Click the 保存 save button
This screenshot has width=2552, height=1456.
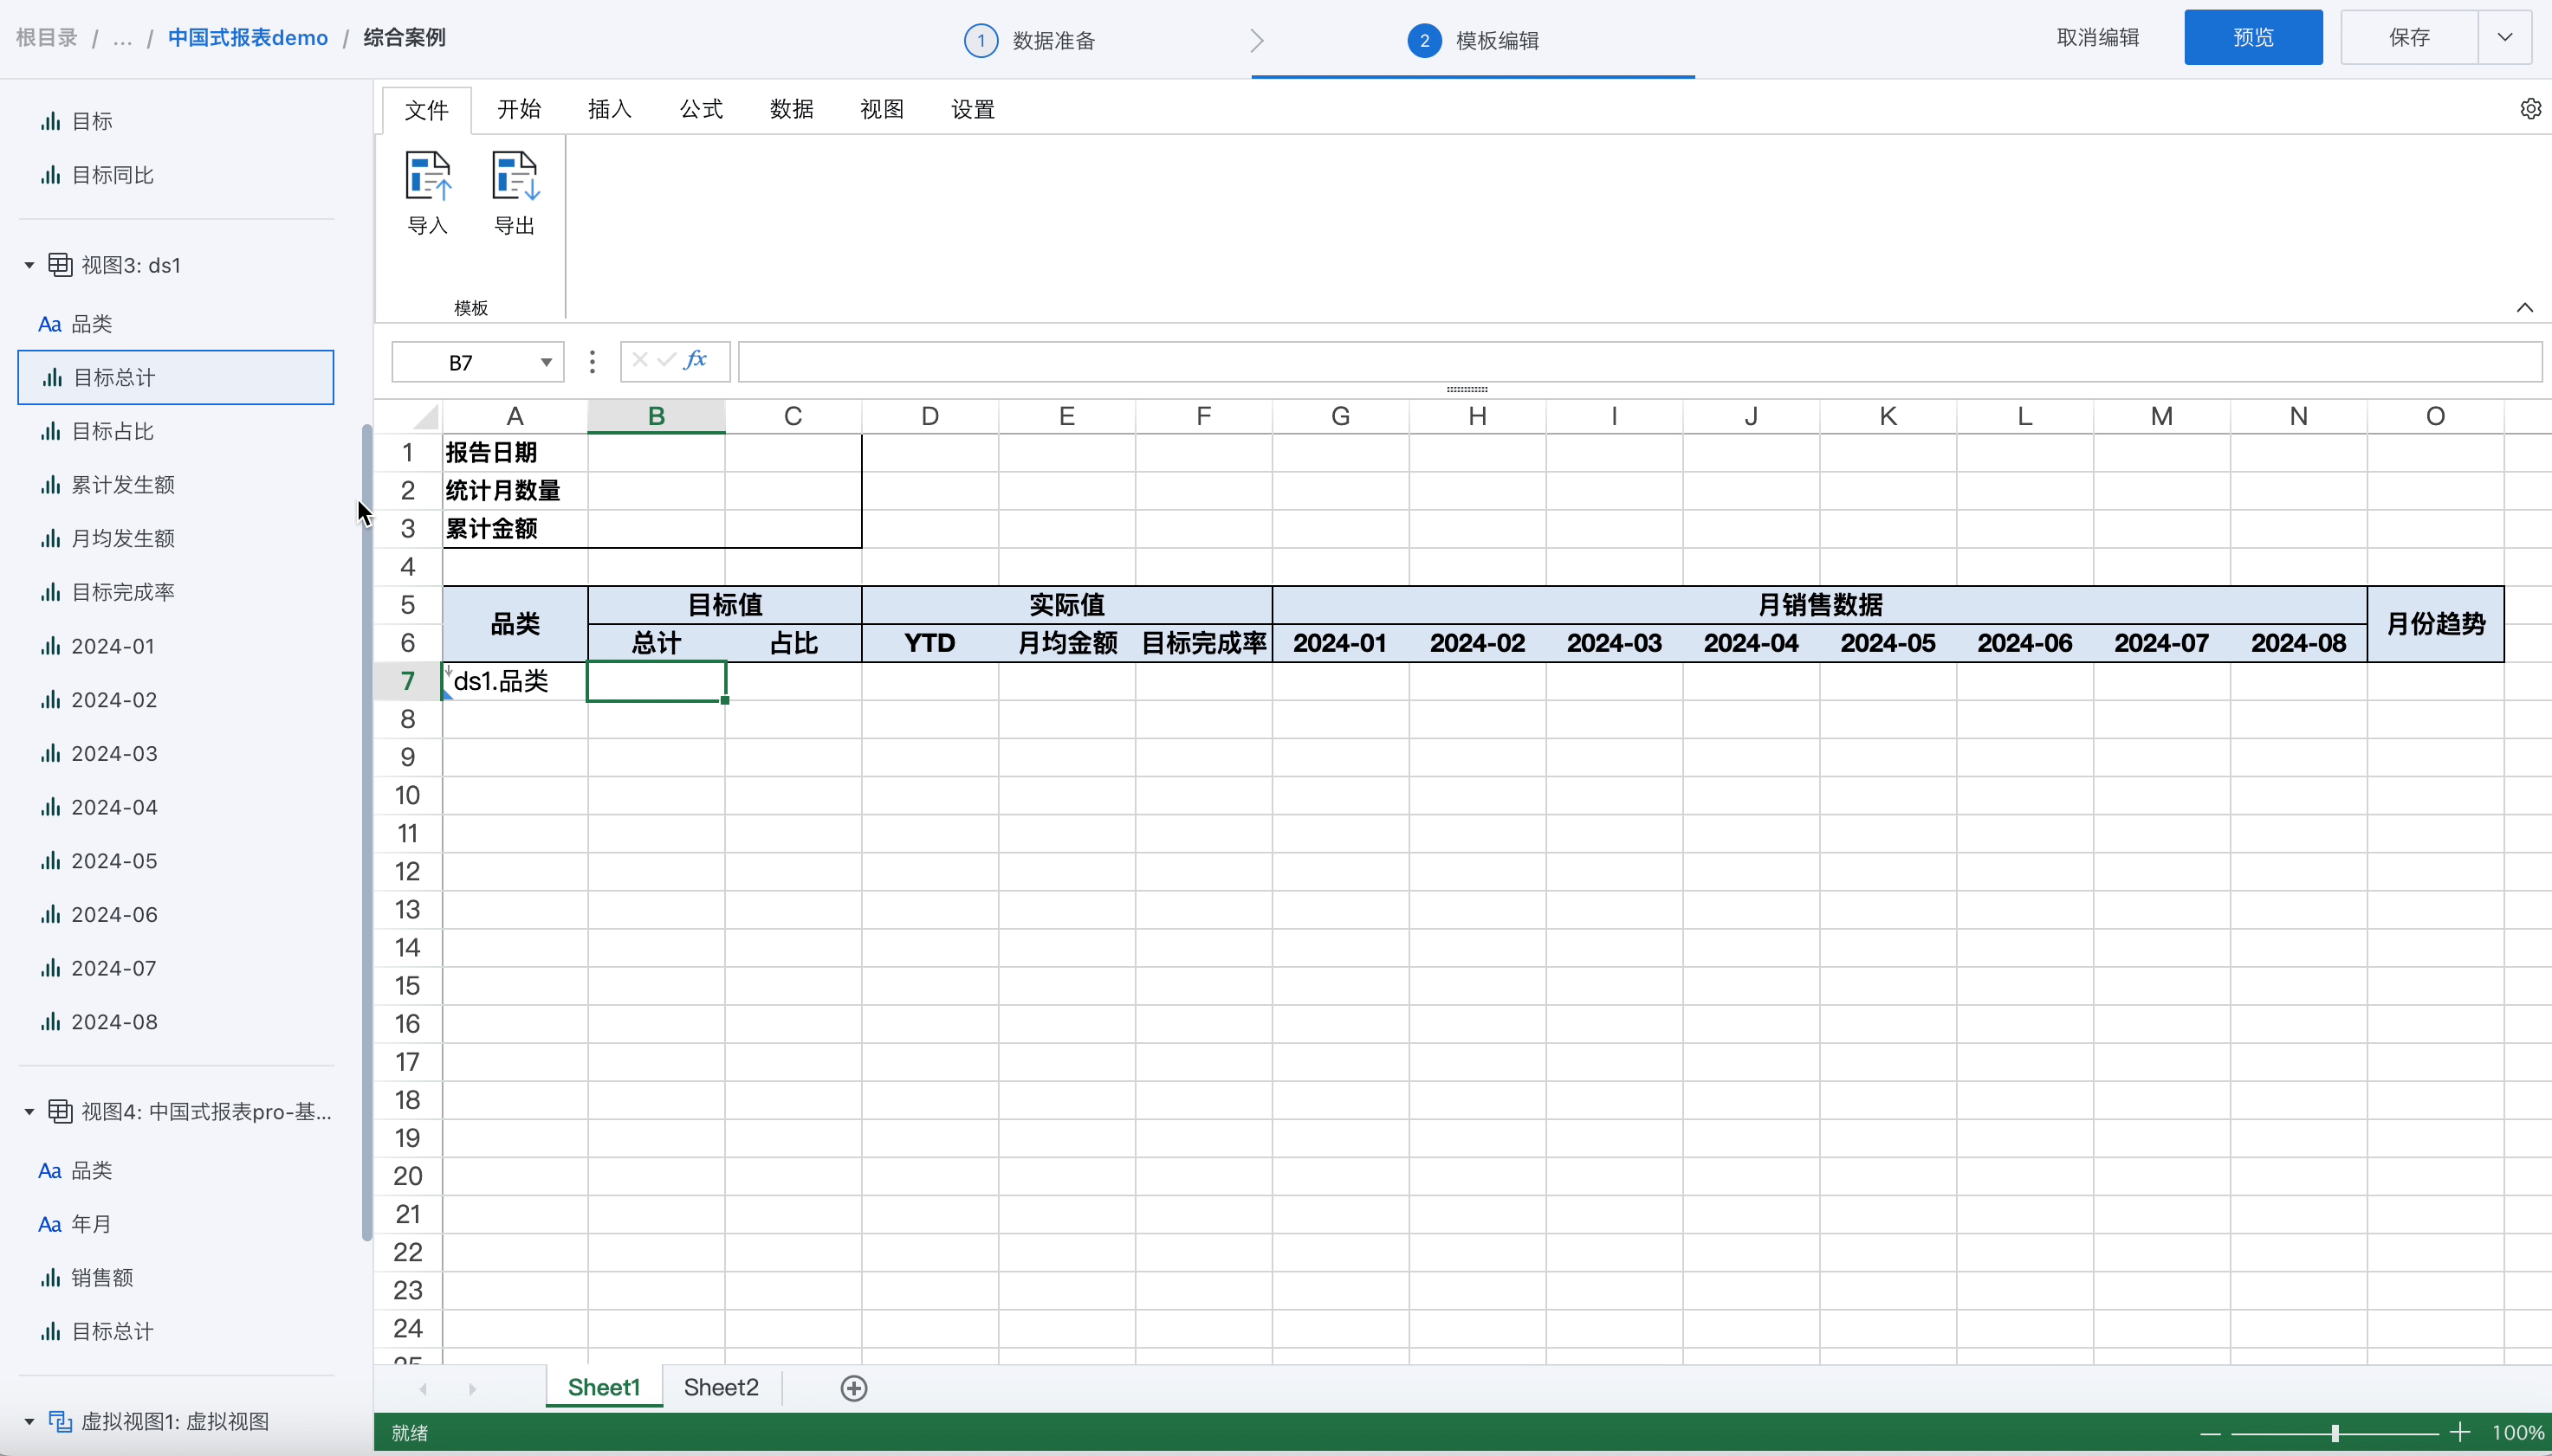[x=2409, y=38]
